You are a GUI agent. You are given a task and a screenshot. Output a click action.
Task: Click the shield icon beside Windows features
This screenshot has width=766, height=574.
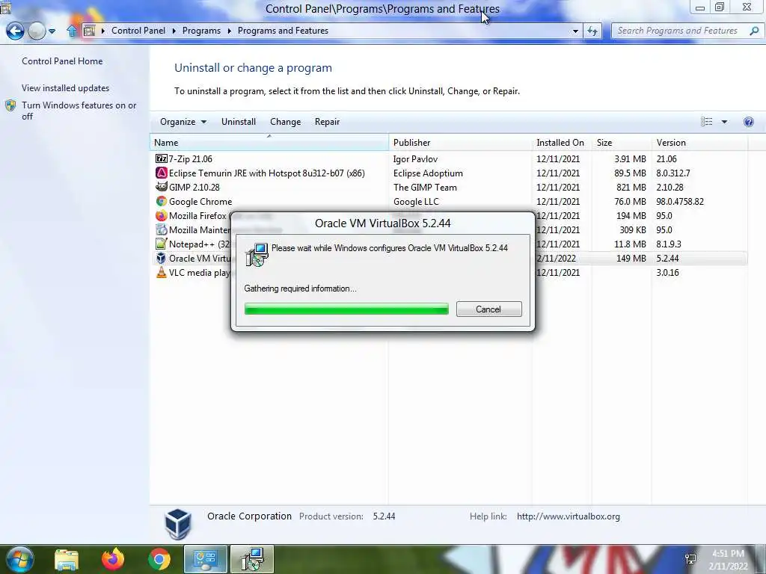coord(10,105)
